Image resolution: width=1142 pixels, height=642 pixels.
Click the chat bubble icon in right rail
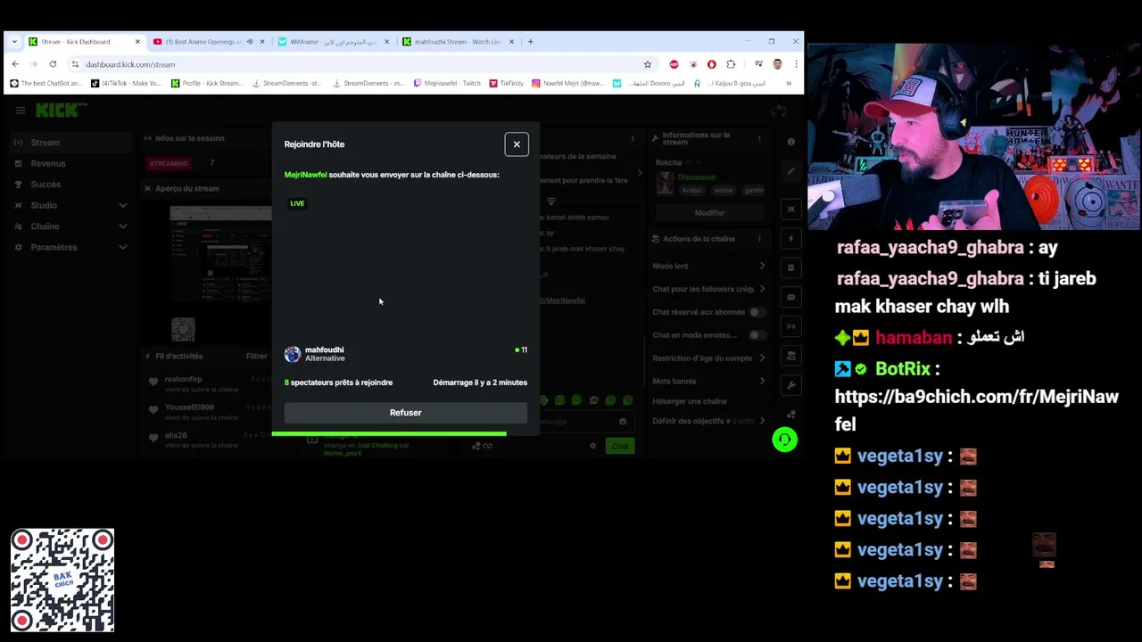(x=791, y=297)
